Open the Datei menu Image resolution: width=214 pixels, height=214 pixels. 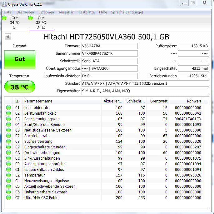point(8,12)
